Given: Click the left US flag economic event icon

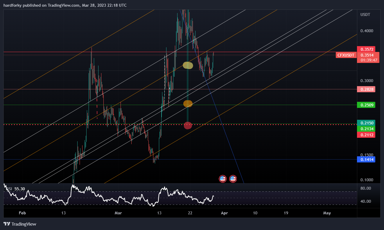Looking at the screenshot, I should [x=222, y=179].
